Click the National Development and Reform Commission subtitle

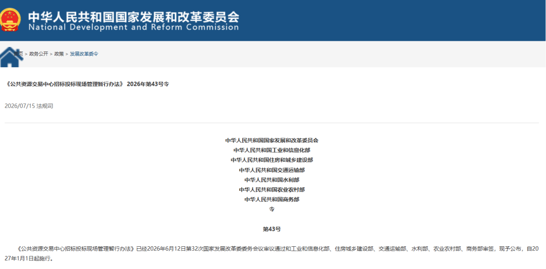133,27
